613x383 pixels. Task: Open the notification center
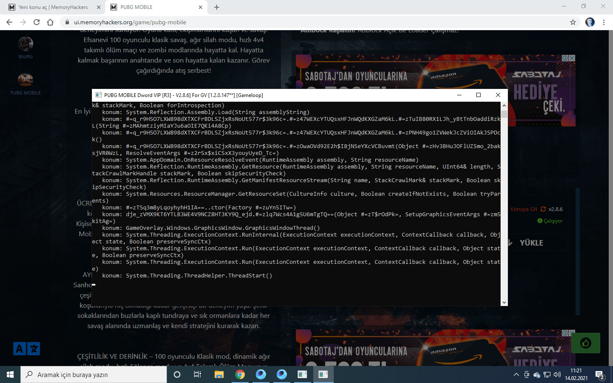(600, 375)
